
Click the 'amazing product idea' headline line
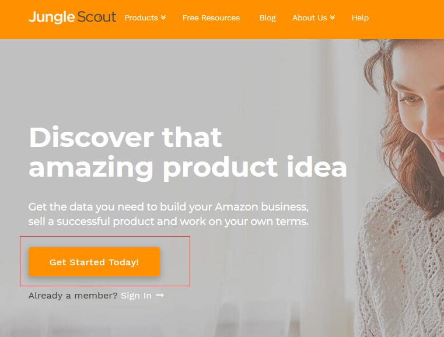188,167
